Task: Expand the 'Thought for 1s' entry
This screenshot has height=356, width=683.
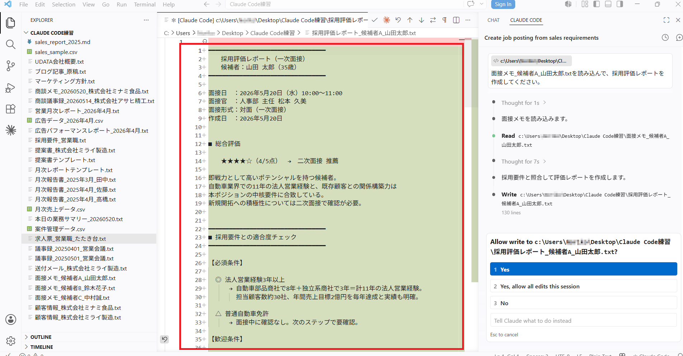Action: click(x=523, y=103)
